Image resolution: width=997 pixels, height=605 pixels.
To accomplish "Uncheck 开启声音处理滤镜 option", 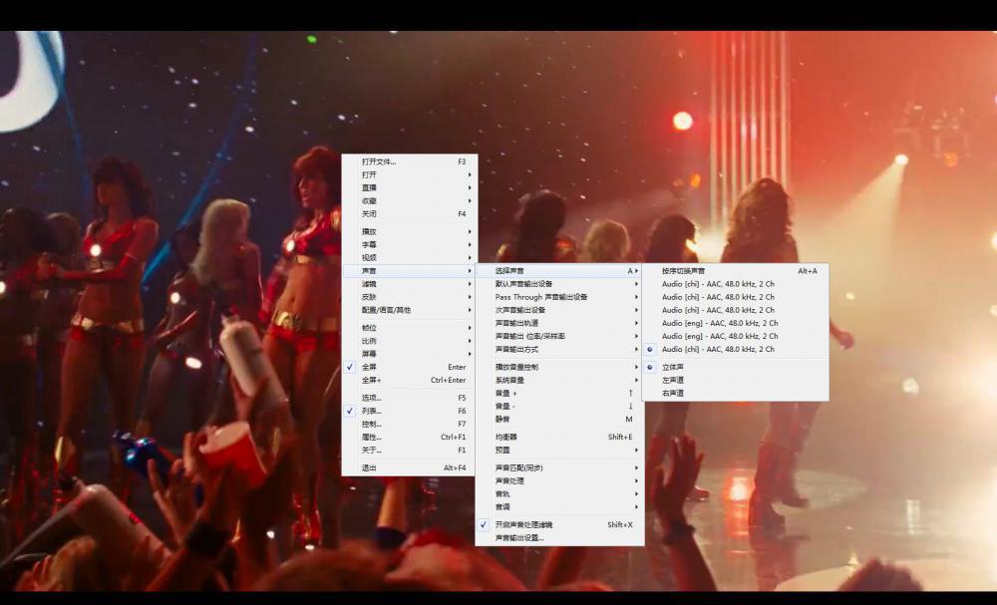I will 559,525.
